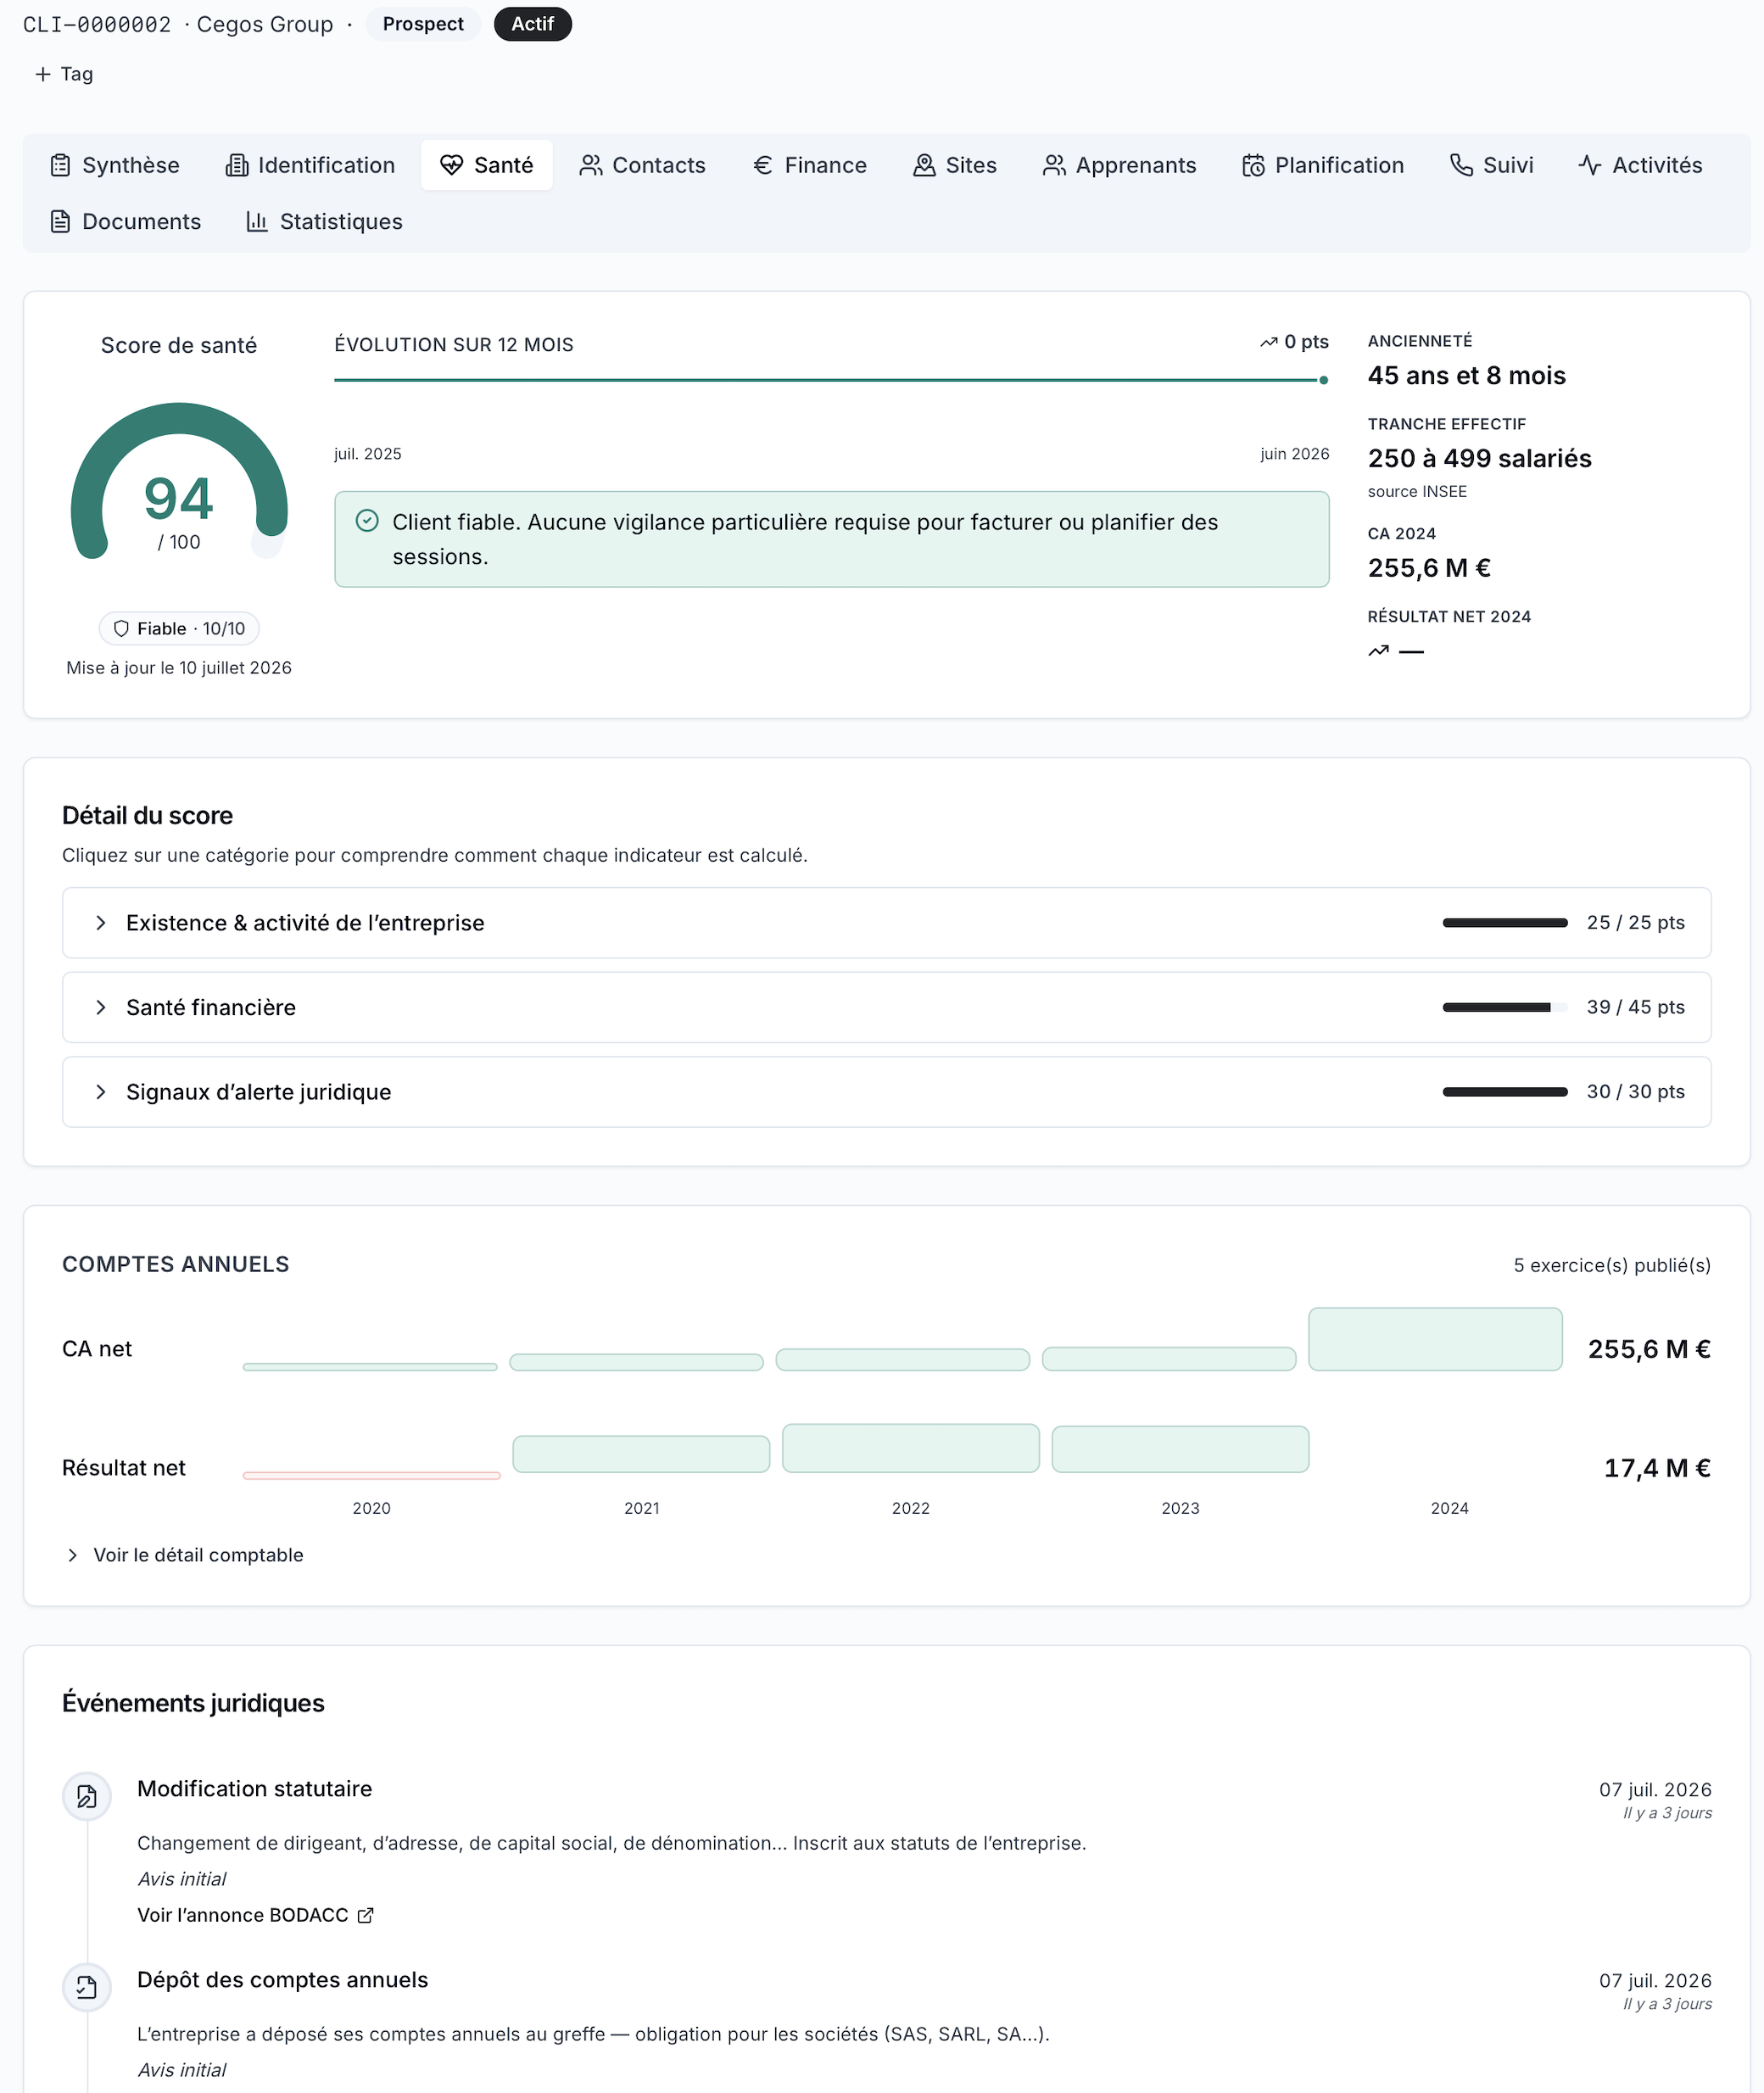Click the 2021 CA net bar

coord(636,1362)
